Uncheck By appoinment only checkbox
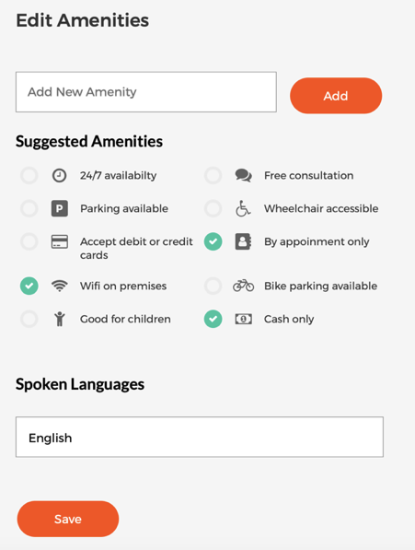Viewport: 415px width, 550px height. pyautogui.click(x=213, y=241)
